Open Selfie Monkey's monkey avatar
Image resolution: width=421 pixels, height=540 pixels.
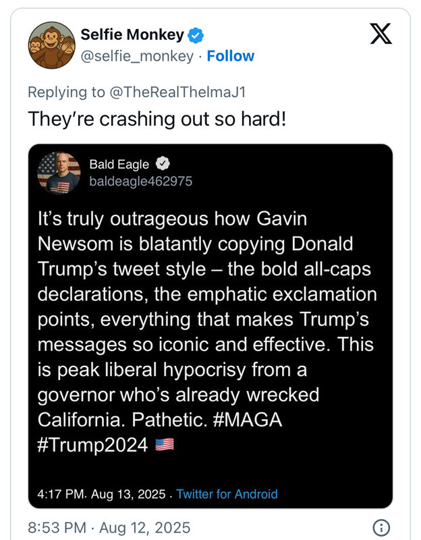pyautogui.click(x=52, y=45)
